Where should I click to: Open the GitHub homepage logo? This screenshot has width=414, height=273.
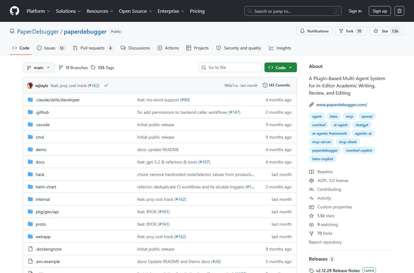[15, 11]
